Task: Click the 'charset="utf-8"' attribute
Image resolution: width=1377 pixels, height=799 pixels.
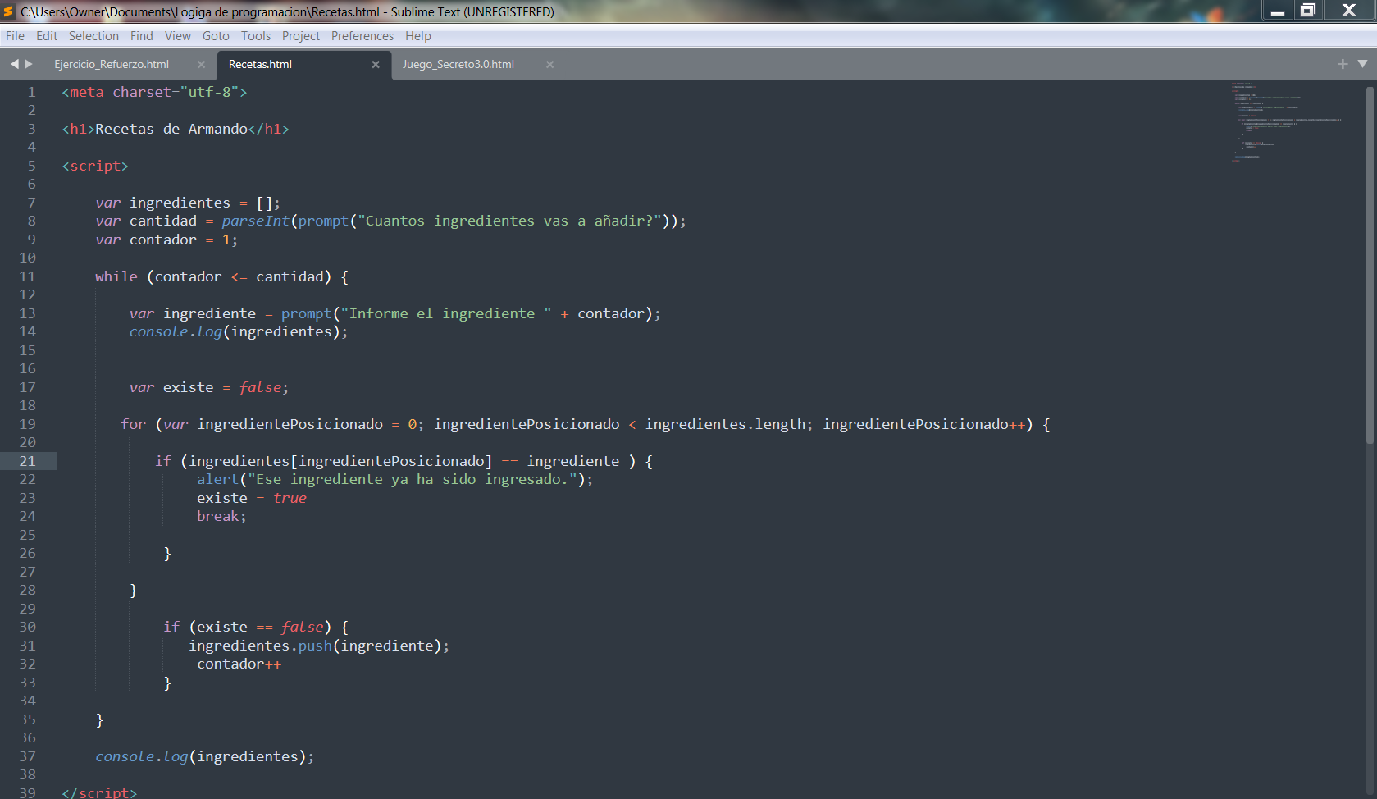Action: click(176, 92)
